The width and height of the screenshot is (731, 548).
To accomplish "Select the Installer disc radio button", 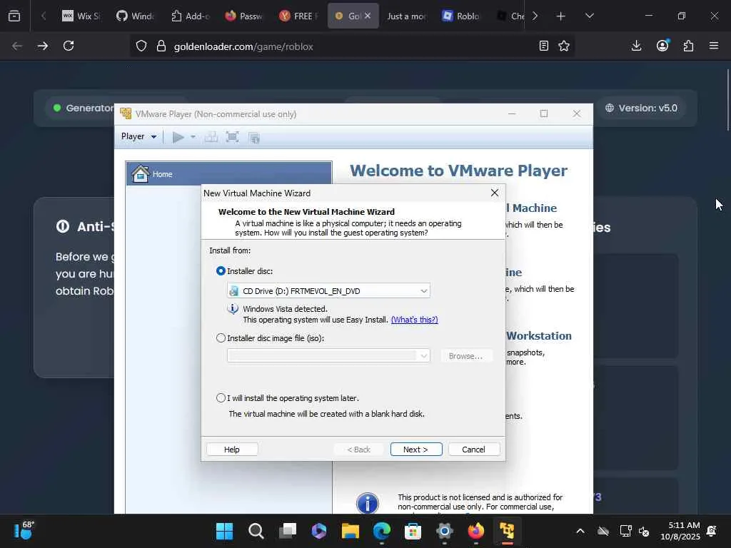I will pos(221,270).
